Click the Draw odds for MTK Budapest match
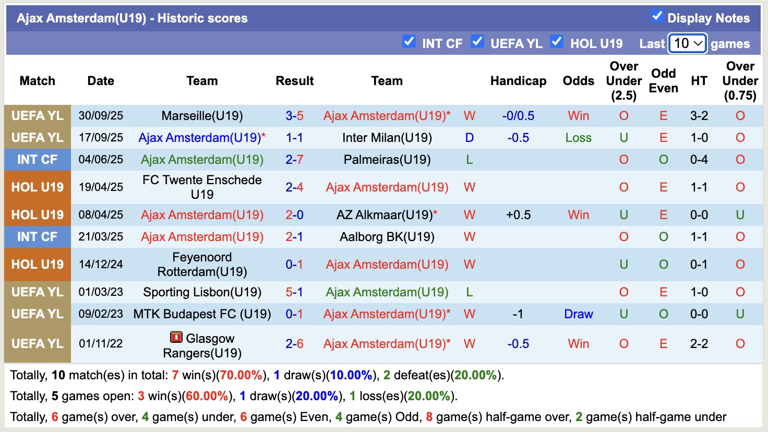 578,314
